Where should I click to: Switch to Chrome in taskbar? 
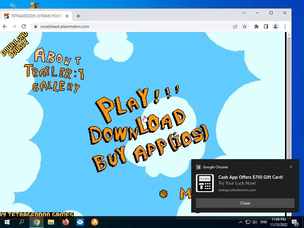pos(36,222)
